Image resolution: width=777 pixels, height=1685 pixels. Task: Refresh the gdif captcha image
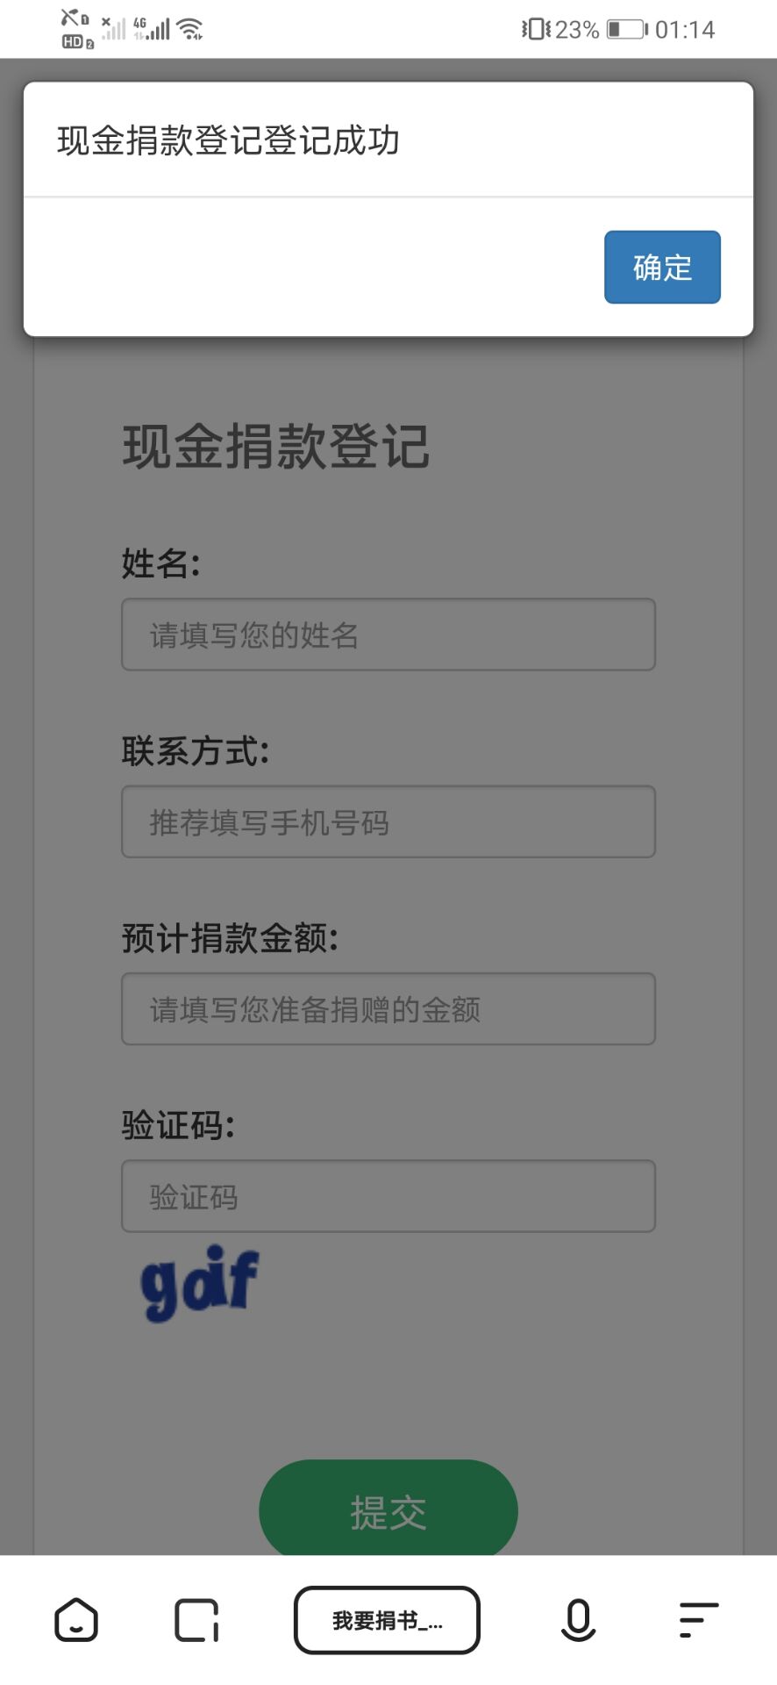point(200,1283)
